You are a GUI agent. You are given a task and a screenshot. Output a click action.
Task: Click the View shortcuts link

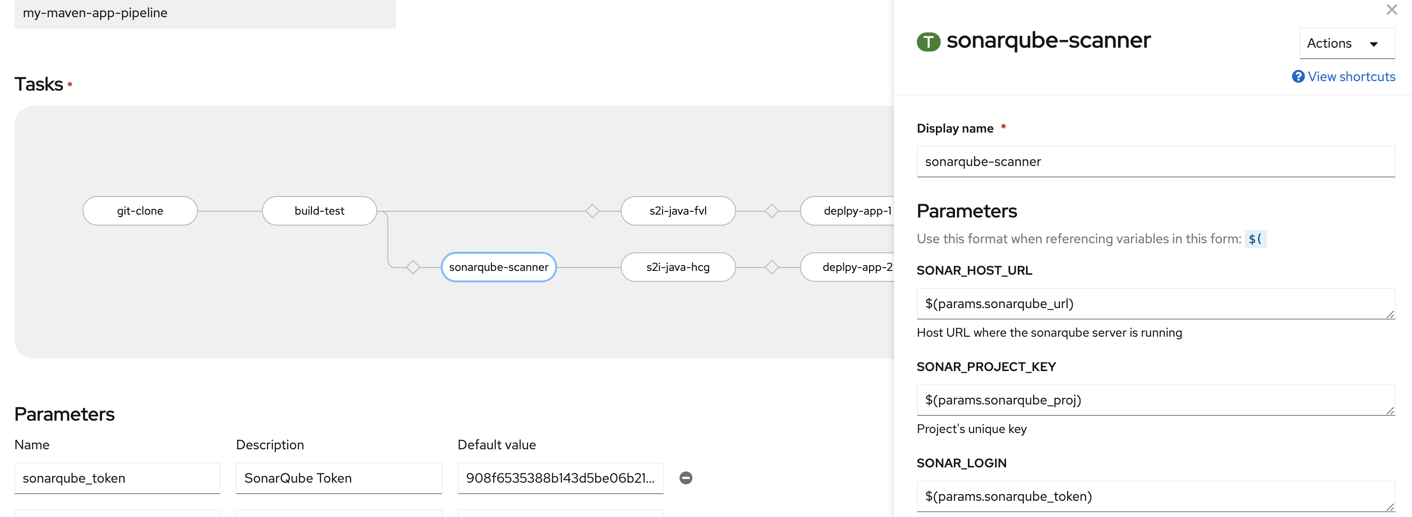click(x=1350, y=77)
